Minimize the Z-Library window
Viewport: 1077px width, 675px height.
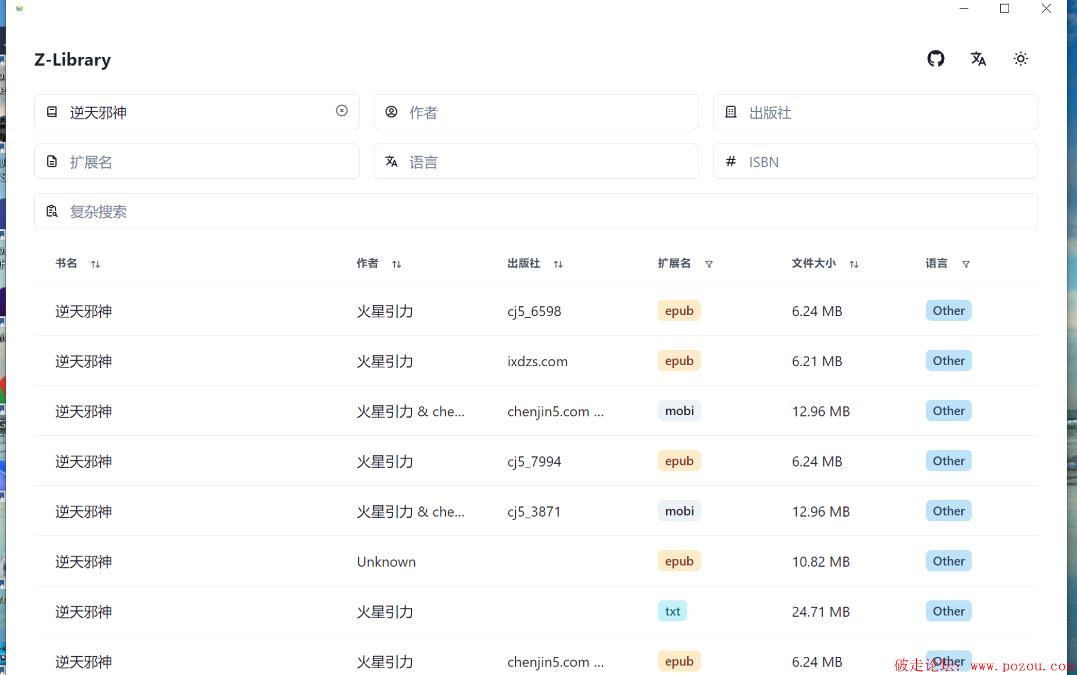pyautogui.click(x=964, y=8)
